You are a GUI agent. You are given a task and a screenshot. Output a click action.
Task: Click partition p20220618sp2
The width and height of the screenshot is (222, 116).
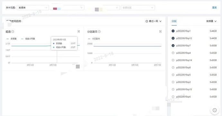point(183,82)
